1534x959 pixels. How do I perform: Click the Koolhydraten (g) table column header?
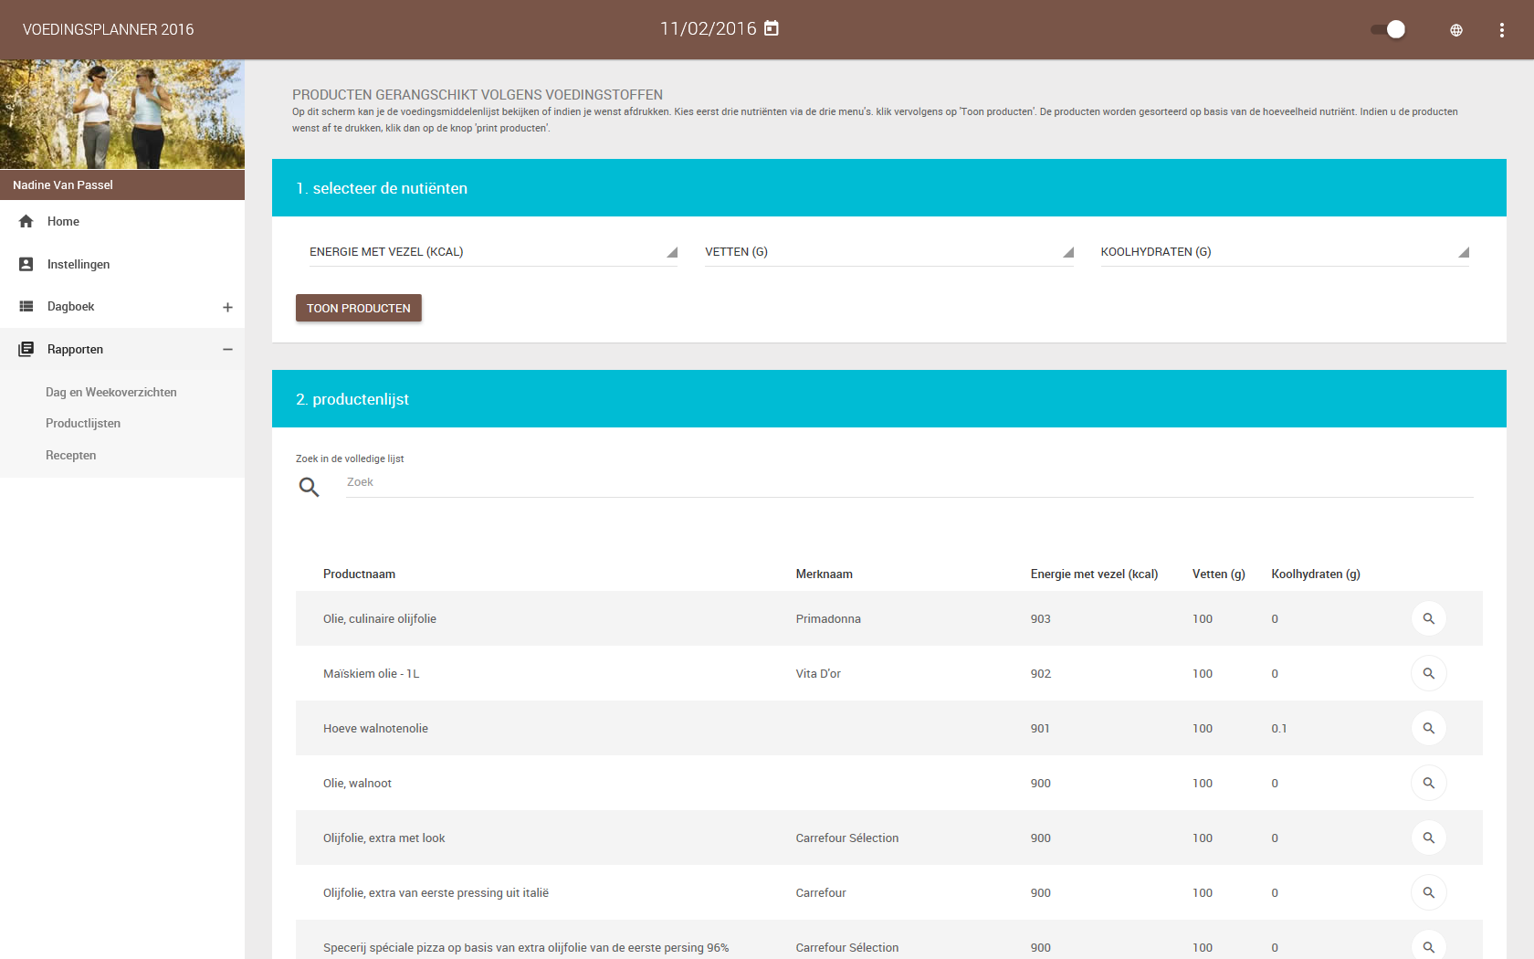1316,574
